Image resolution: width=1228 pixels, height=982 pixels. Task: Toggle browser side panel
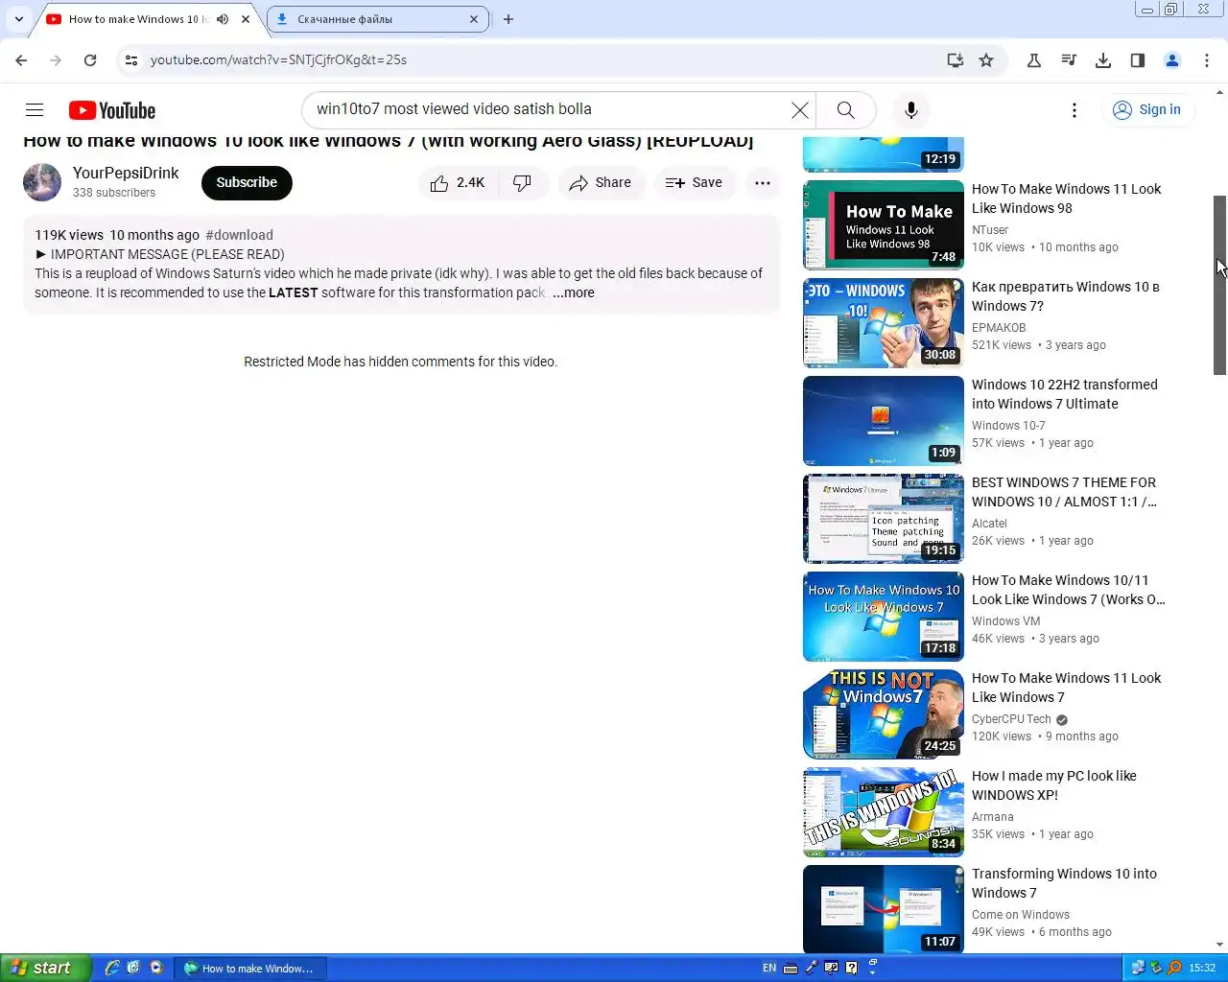point(1138,59)
